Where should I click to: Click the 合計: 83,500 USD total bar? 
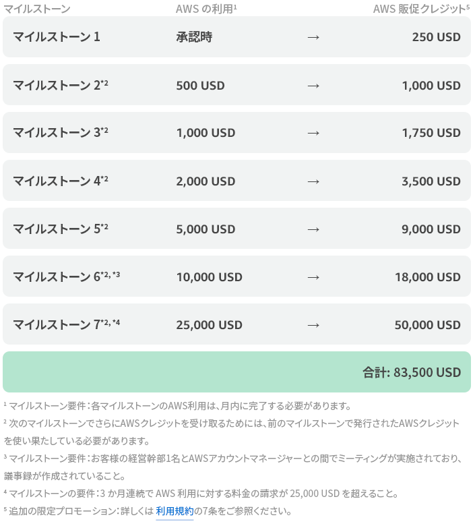tap(236, 372)
